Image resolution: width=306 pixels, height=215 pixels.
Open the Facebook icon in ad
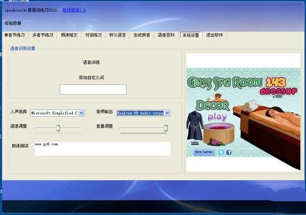tap(228, 152)
